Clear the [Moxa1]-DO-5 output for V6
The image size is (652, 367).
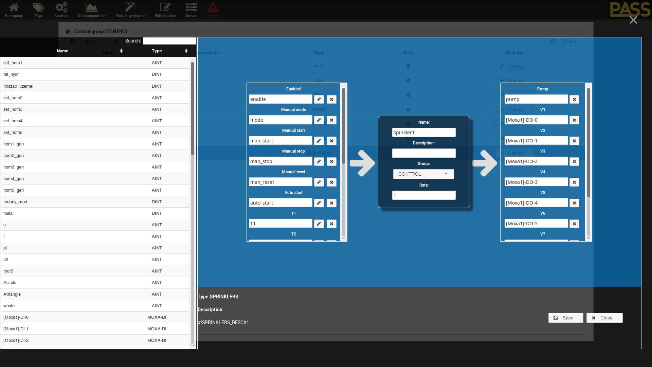[x=574, y=224]
